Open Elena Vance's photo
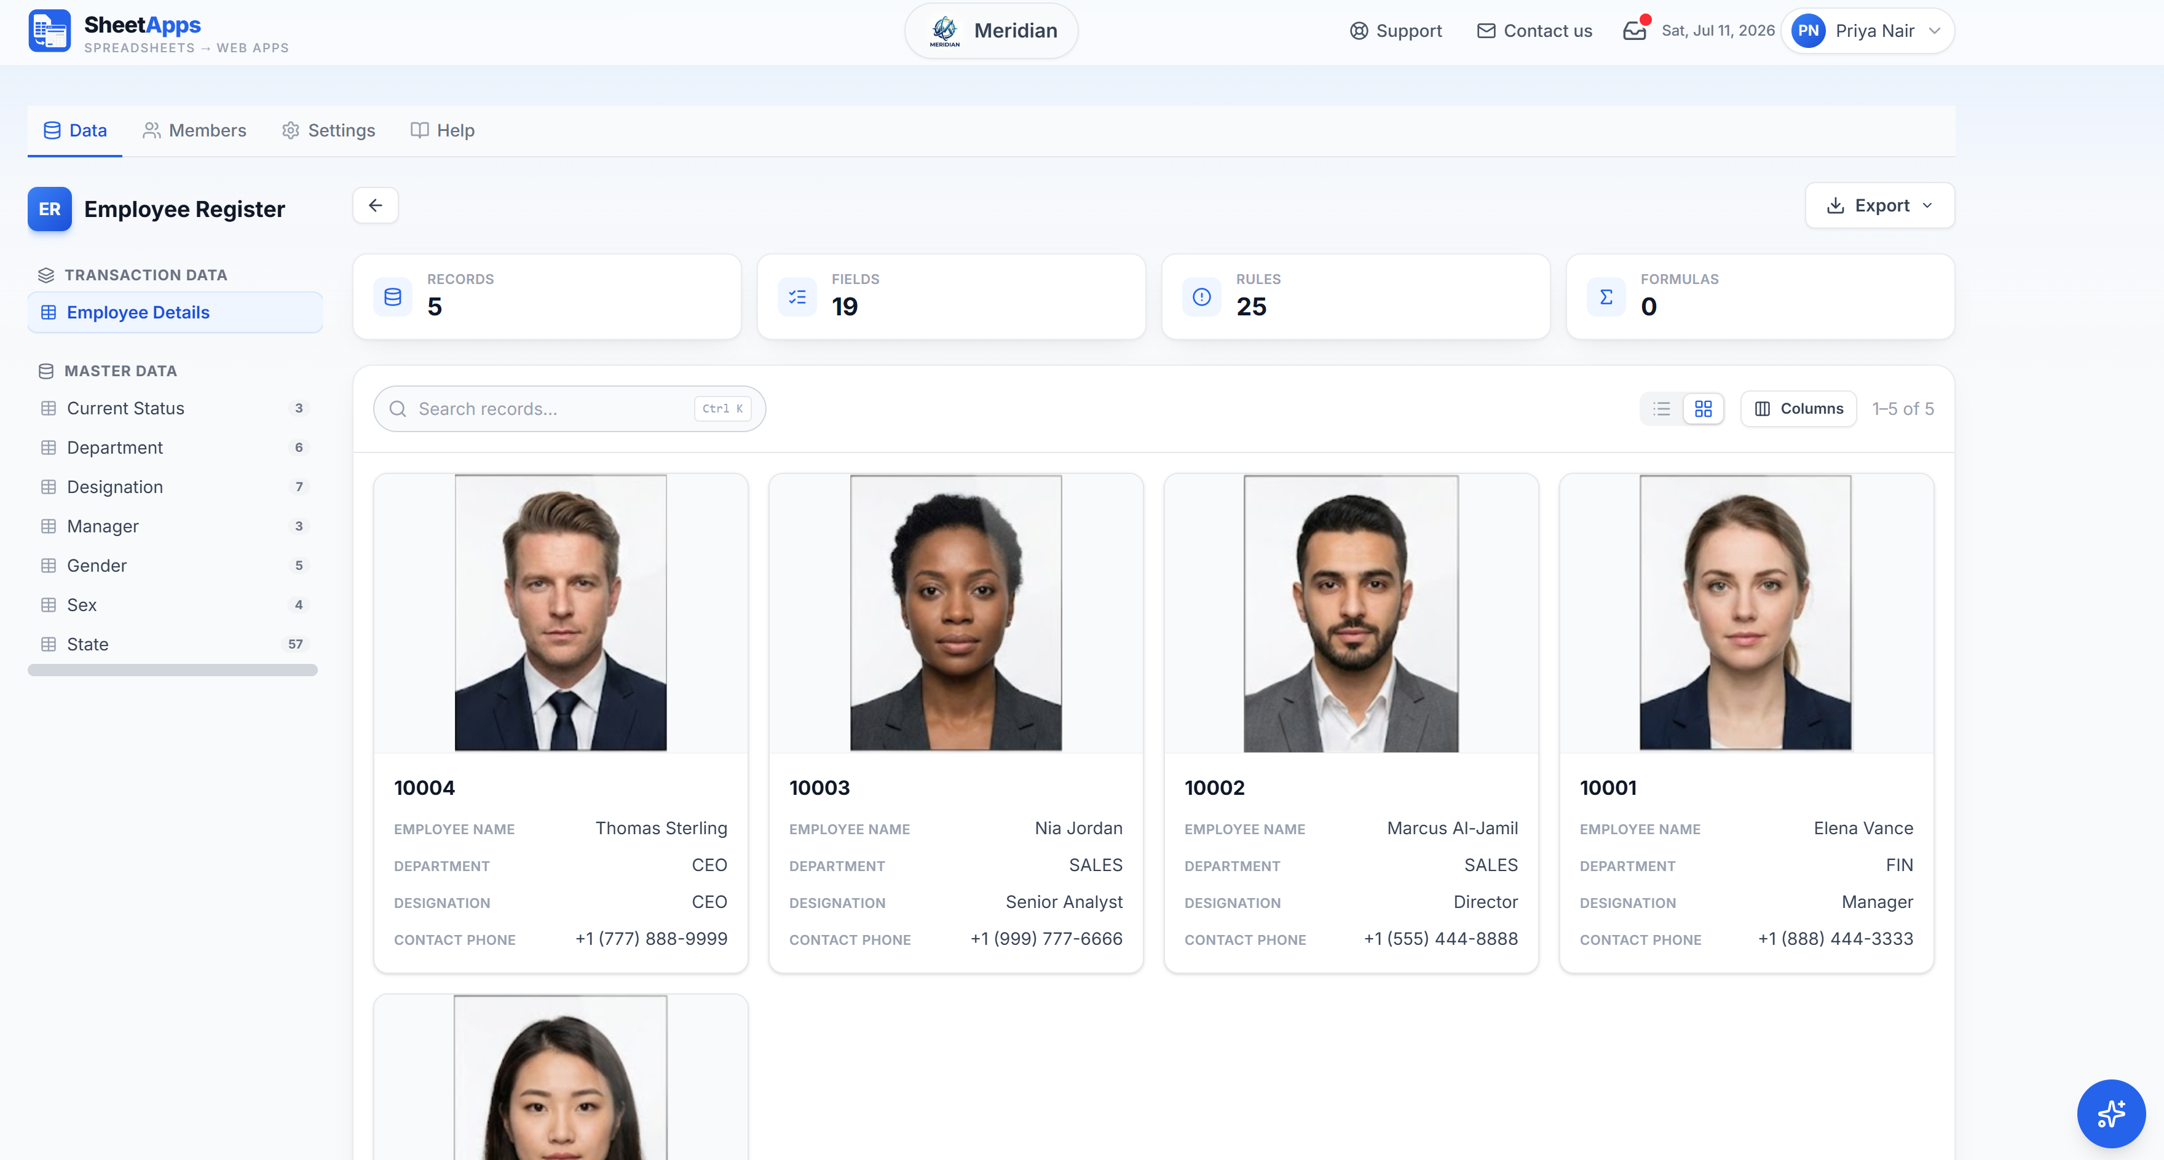 (1746, 613)
